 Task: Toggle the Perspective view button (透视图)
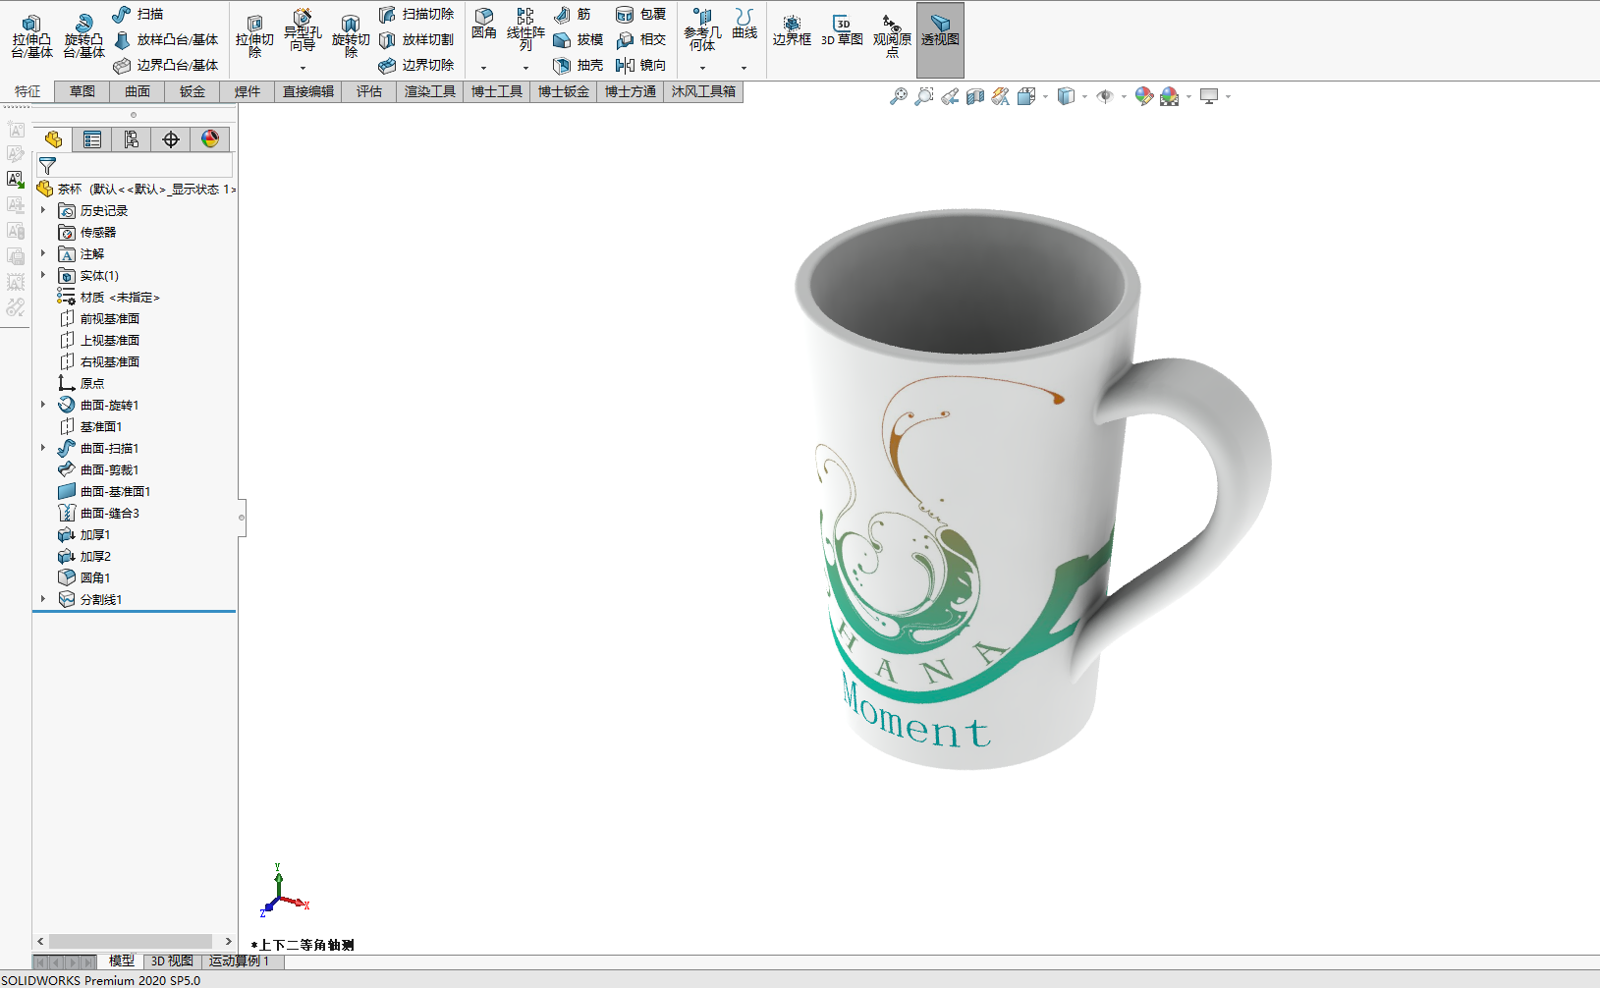(x=940, y=39)
